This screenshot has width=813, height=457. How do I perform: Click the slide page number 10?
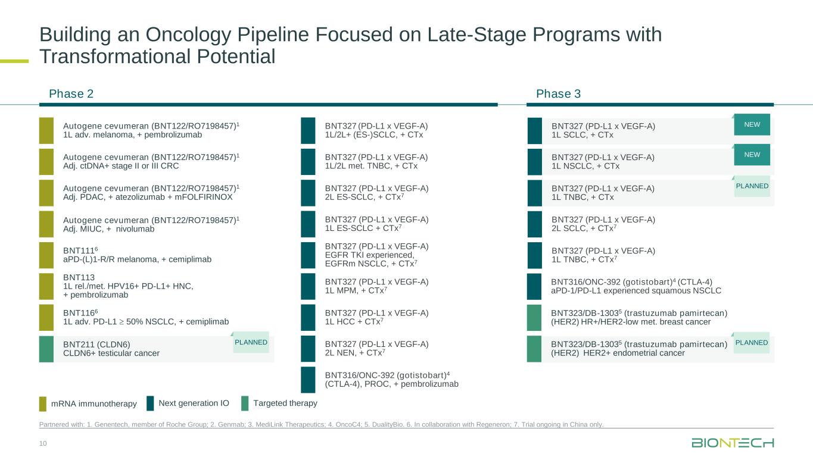43,443
